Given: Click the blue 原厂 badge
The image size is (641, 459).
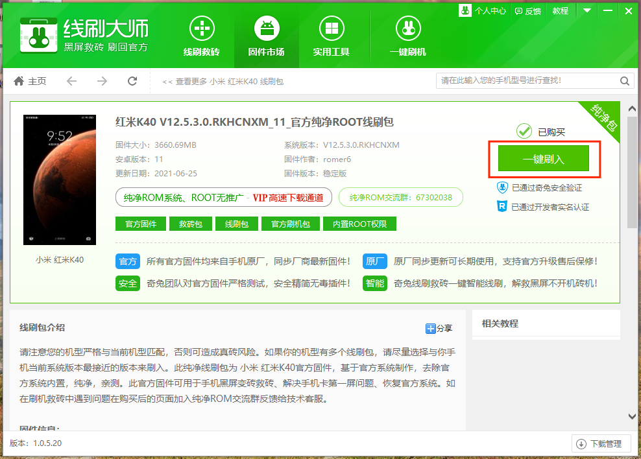Looking at the screenshot, I should pos(375,261).
